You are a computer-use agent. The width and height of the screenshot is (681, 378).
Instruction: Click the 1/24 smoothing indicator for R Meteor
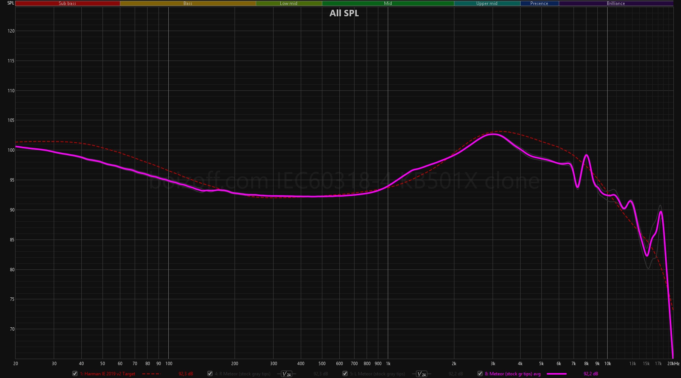tap(286, 374)
